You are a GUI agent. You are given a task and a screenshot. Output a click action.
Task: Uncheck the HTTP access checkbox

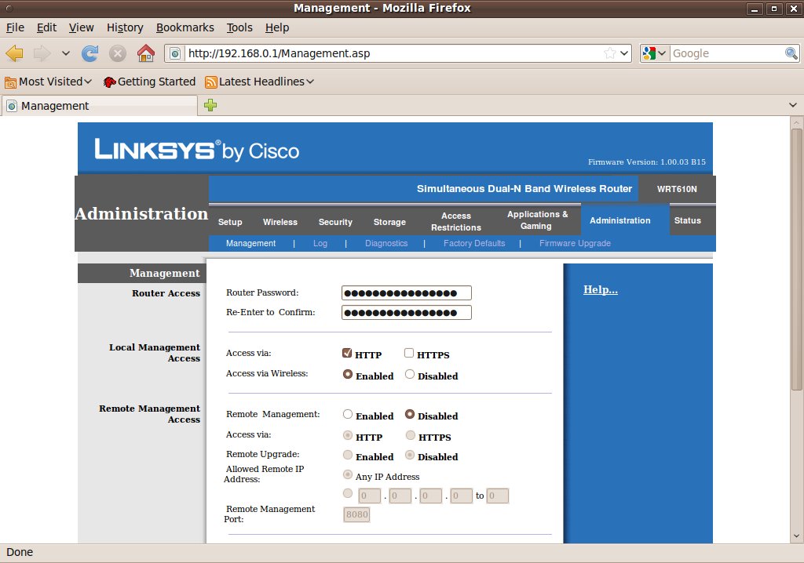[x=347, y=354]
